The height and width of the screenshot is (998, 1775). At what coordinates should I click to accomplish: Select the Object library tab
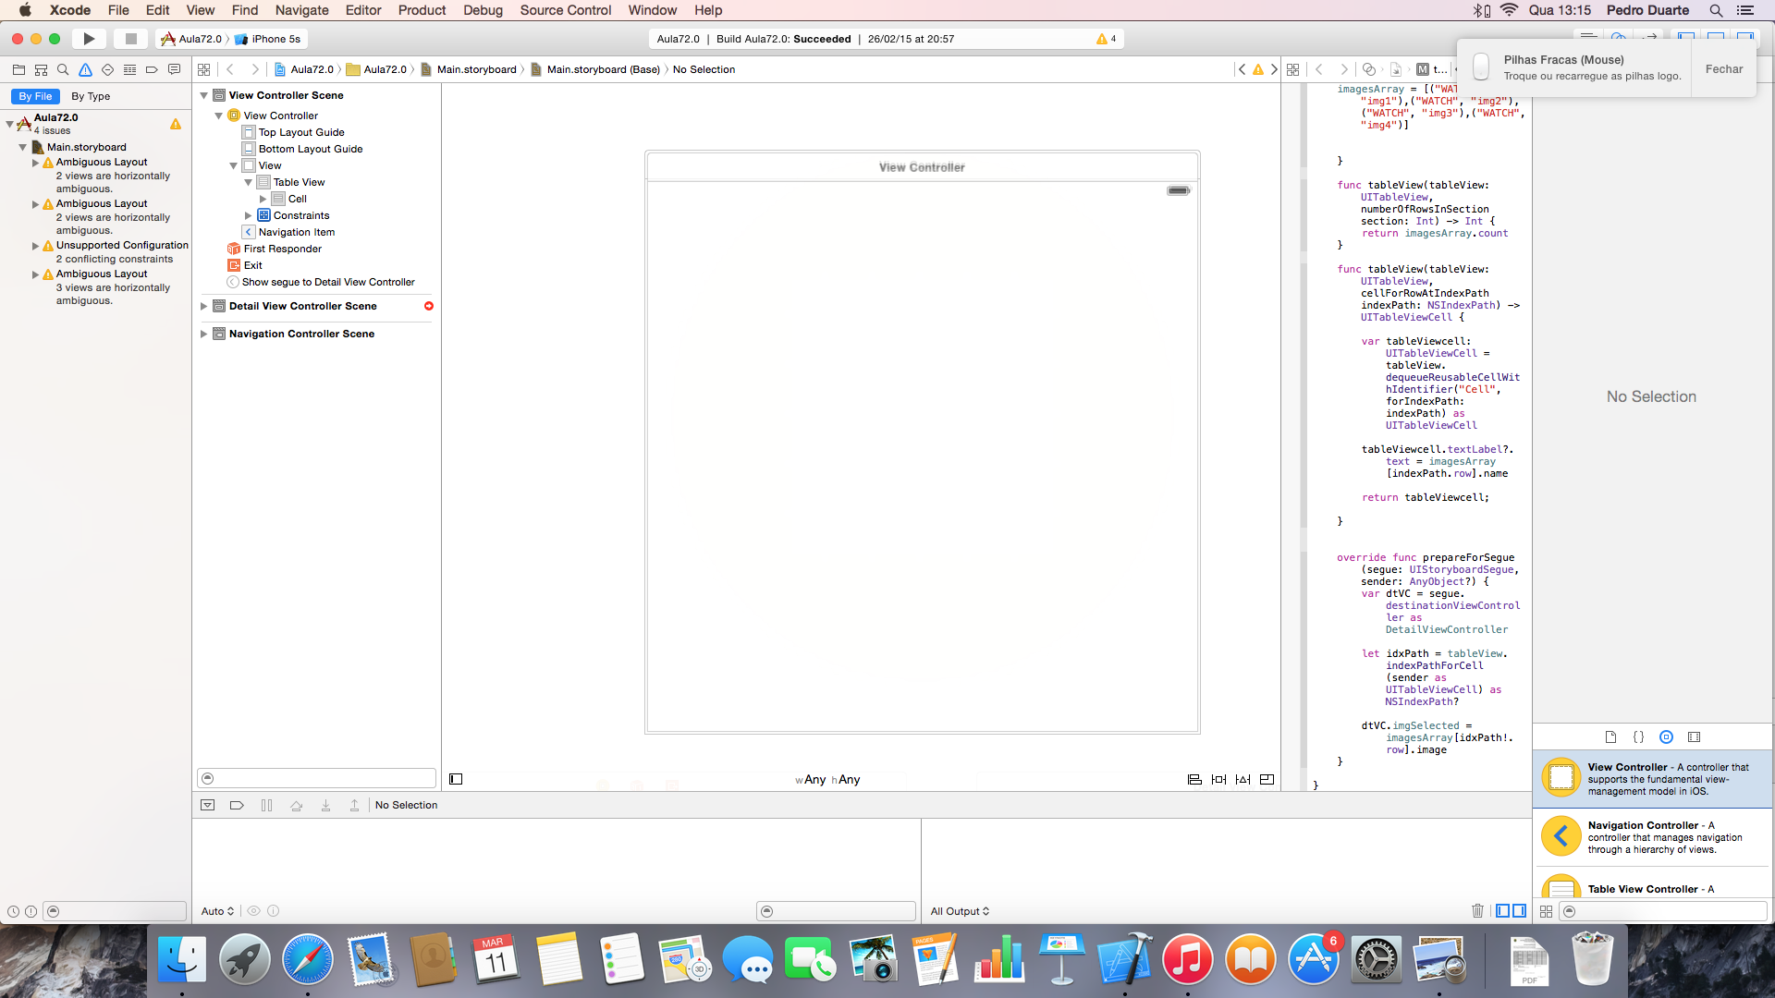1666,736
